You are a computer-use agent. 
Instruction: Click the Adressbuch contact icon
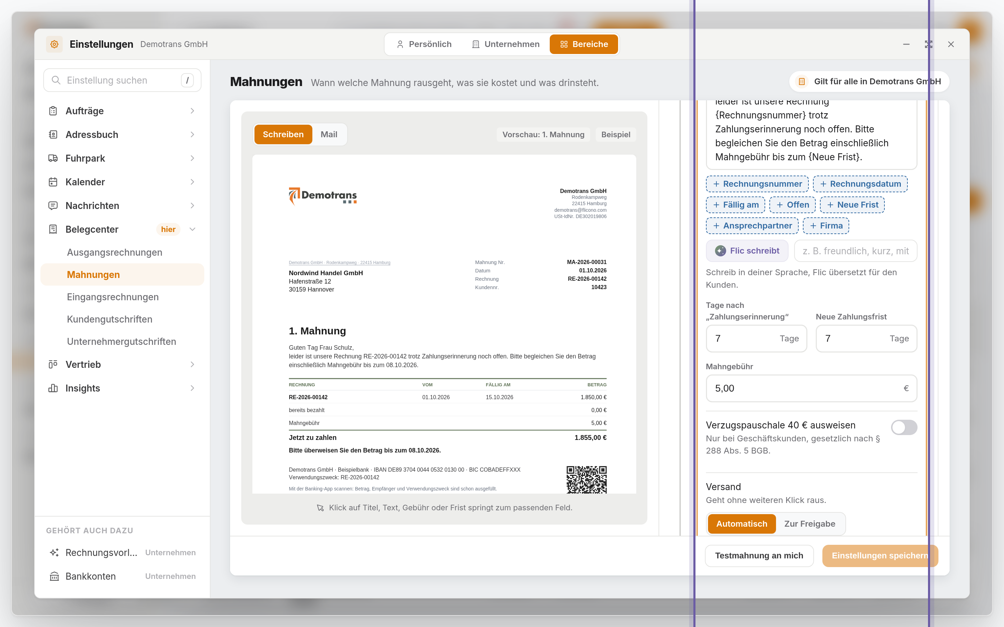click(x=53, y=134)
